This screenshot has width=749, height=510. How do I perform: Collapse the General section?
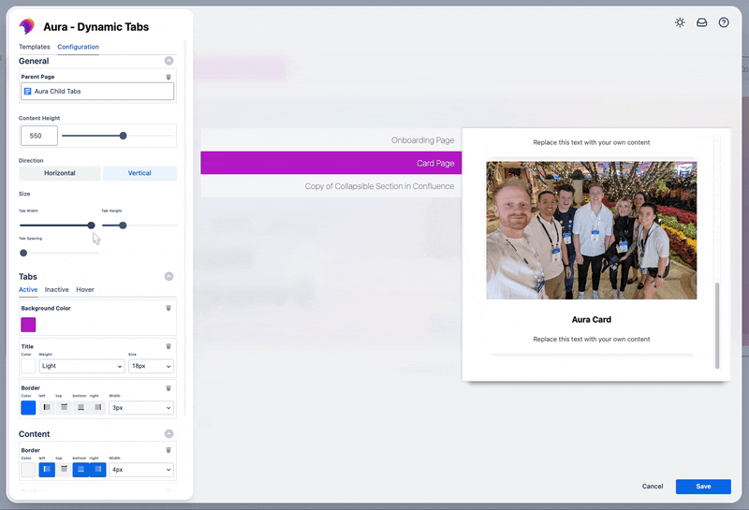point(169,61)
